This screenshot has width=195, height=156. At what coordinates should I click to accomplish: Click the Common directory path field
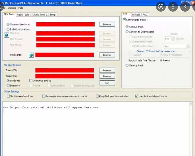tap(65, 24)
